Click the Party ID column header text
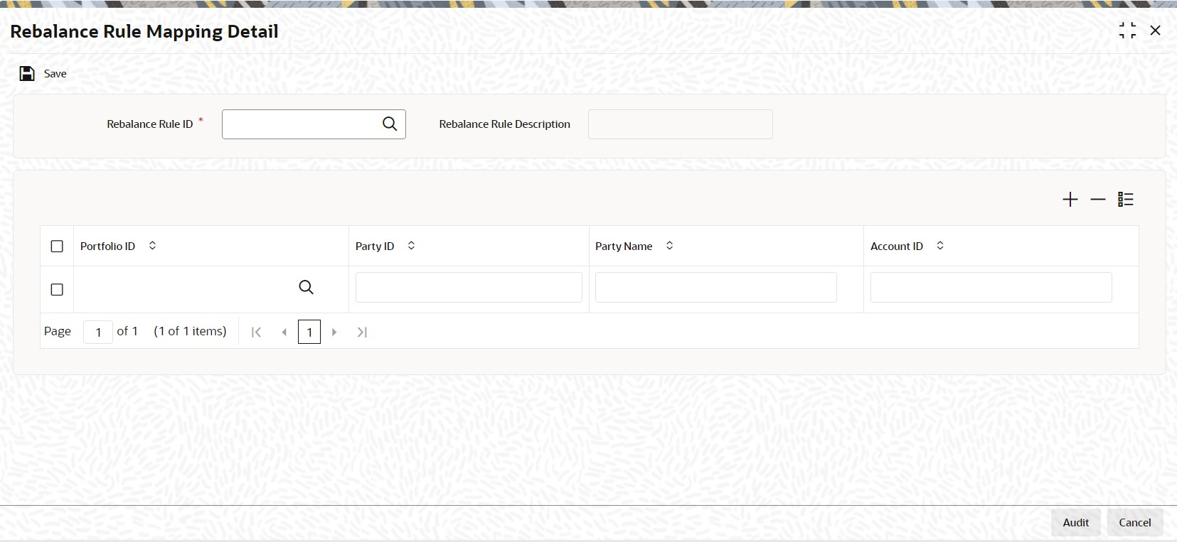1177x542 pixels. 375,246
